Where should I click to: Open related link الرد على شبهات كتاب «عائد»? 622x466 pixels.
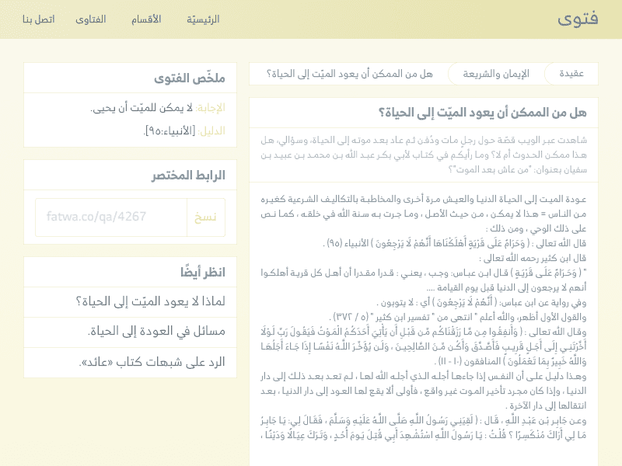click(x=130, y=363)
